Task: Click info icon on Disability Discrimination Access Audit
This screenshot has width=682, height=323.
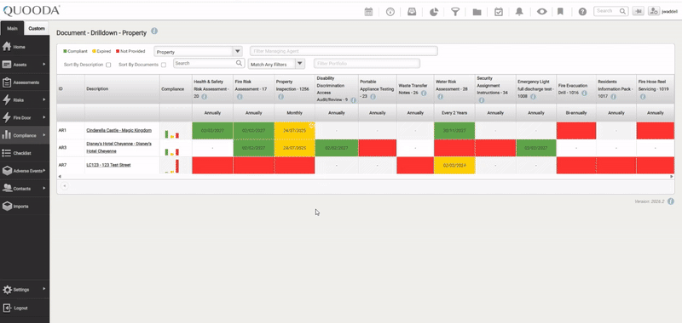Action: click(354, 100)
